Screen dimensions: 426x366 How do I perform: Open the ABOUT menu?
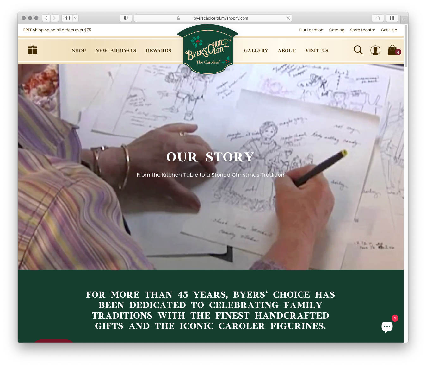287,51
